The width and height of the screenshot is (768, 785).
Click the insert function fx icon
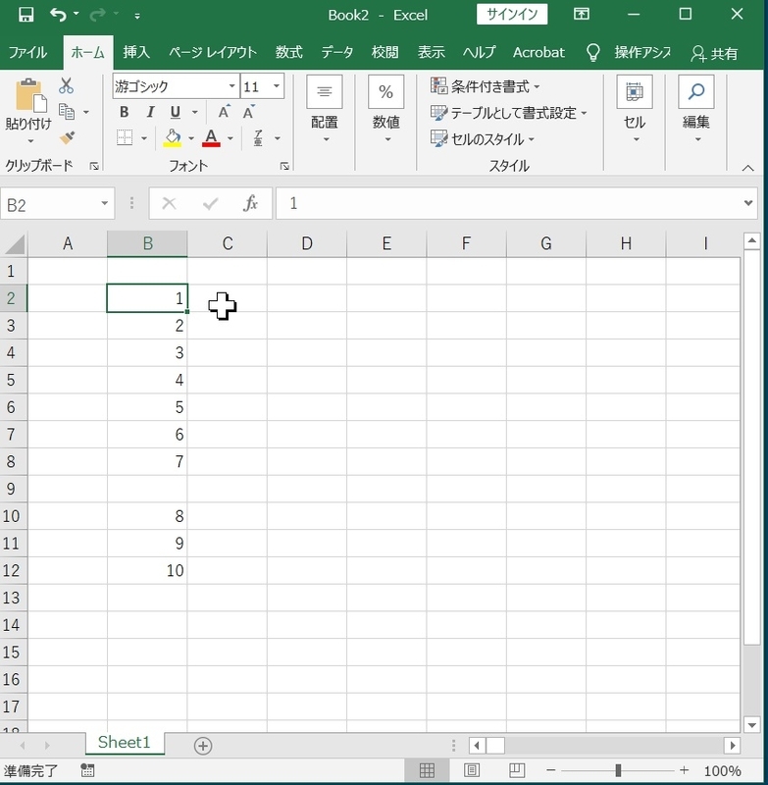[x=251, y=203]
